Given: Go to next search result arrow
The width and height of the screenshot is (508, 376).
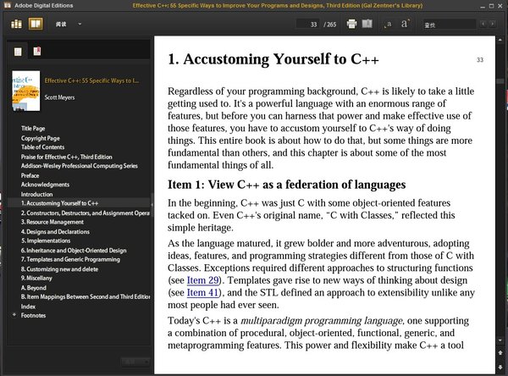Looking at the screenshot, I should (493, 24).
